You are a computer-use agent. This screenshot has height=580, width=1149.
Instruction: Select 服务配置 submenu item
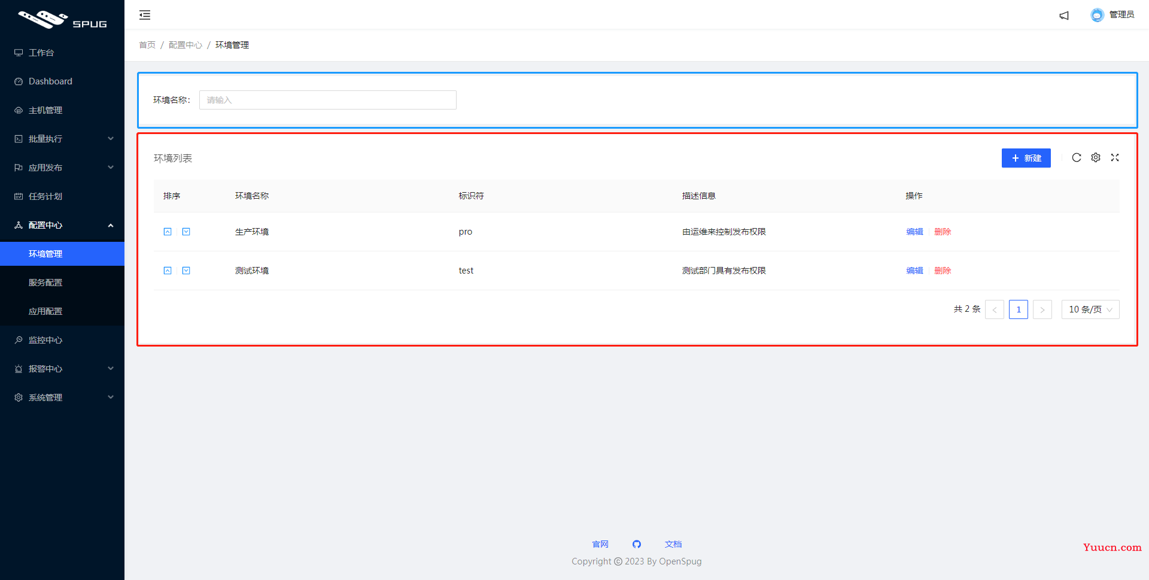pyautogui.click(x=62, y=283)
